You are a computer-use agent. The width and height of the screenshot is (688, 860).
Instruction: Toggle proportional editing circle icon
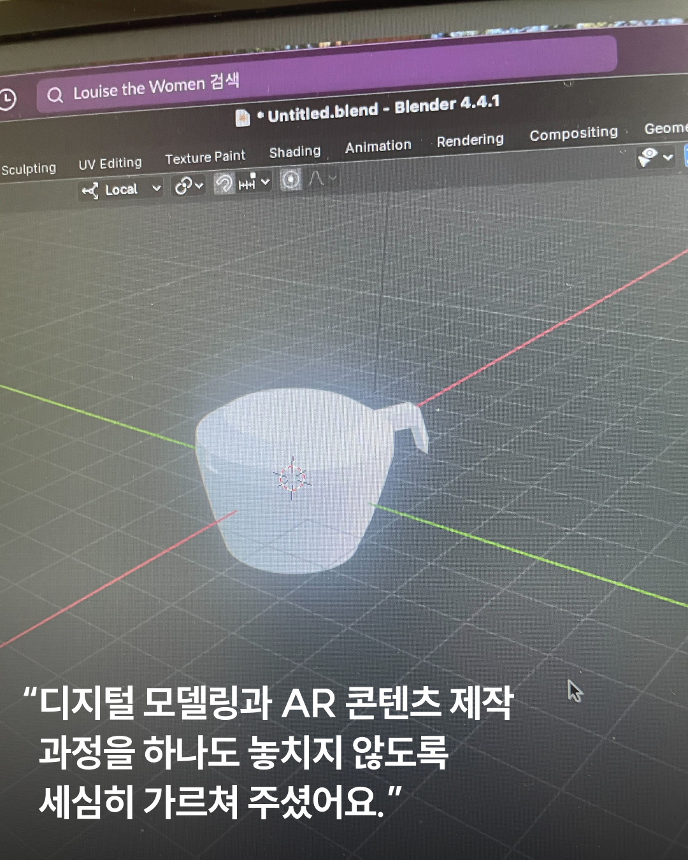290,180
